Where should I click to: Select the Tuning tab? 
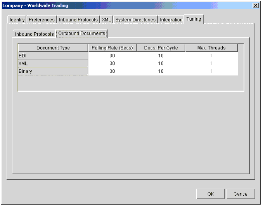194,19
